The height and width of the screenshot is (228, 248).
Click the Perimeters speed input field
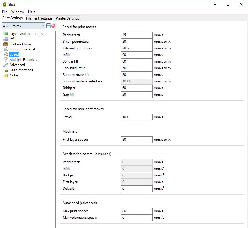pyautogui.click(x=136, y=35)
